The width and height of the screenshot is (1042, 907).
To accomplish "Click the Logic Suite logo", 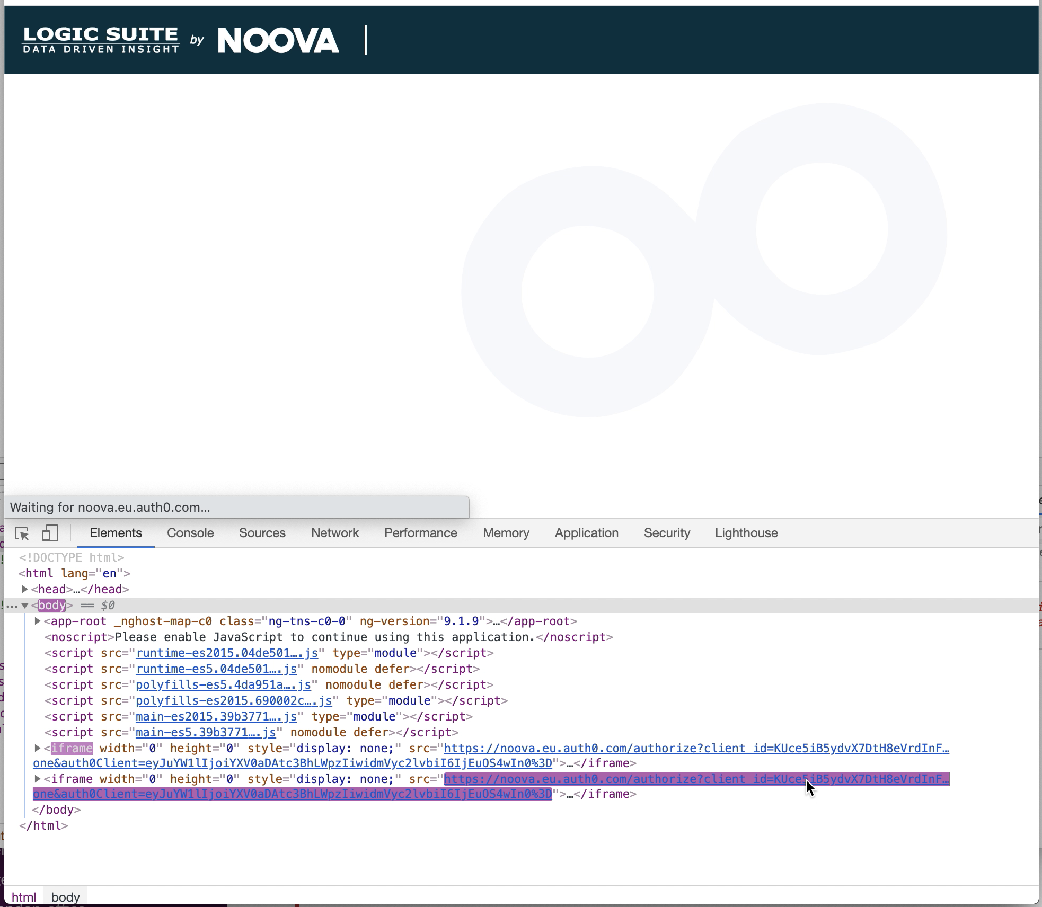I will tap(101, 40).
